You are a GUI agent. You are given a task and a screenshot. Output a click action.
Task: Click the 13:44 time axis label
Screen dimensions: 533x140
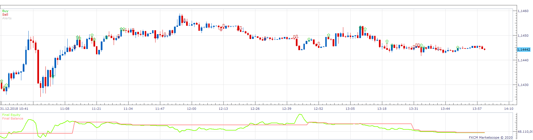point(445,109)
